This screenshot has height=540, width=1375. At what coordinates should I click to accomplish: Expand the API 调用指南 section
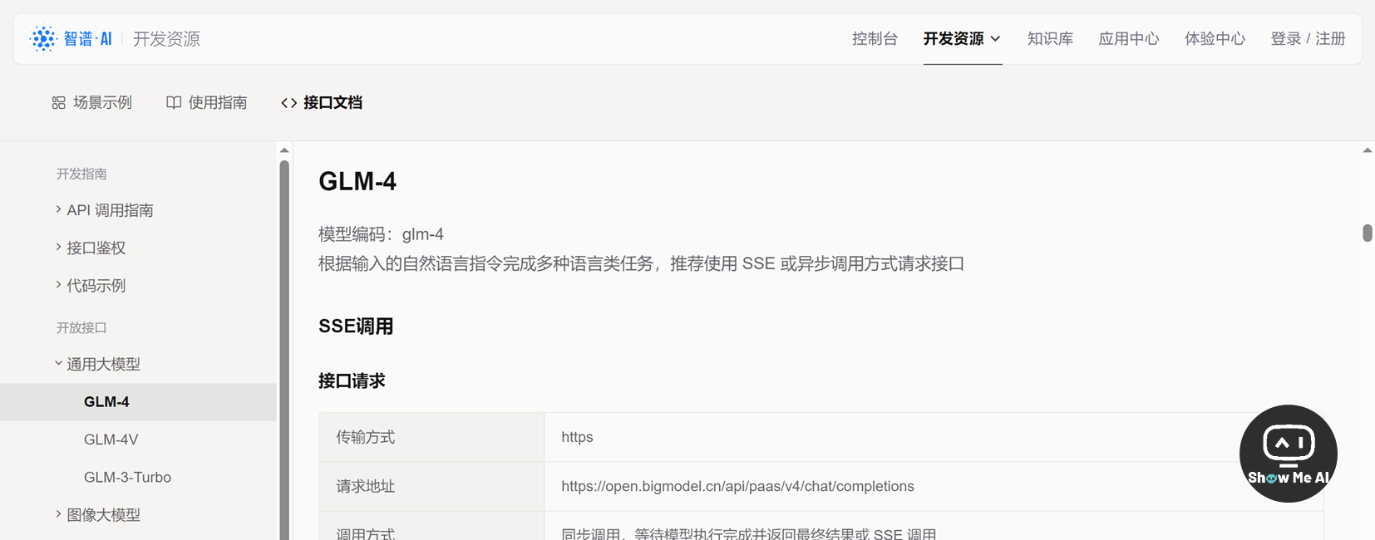[x=58, y=209]
